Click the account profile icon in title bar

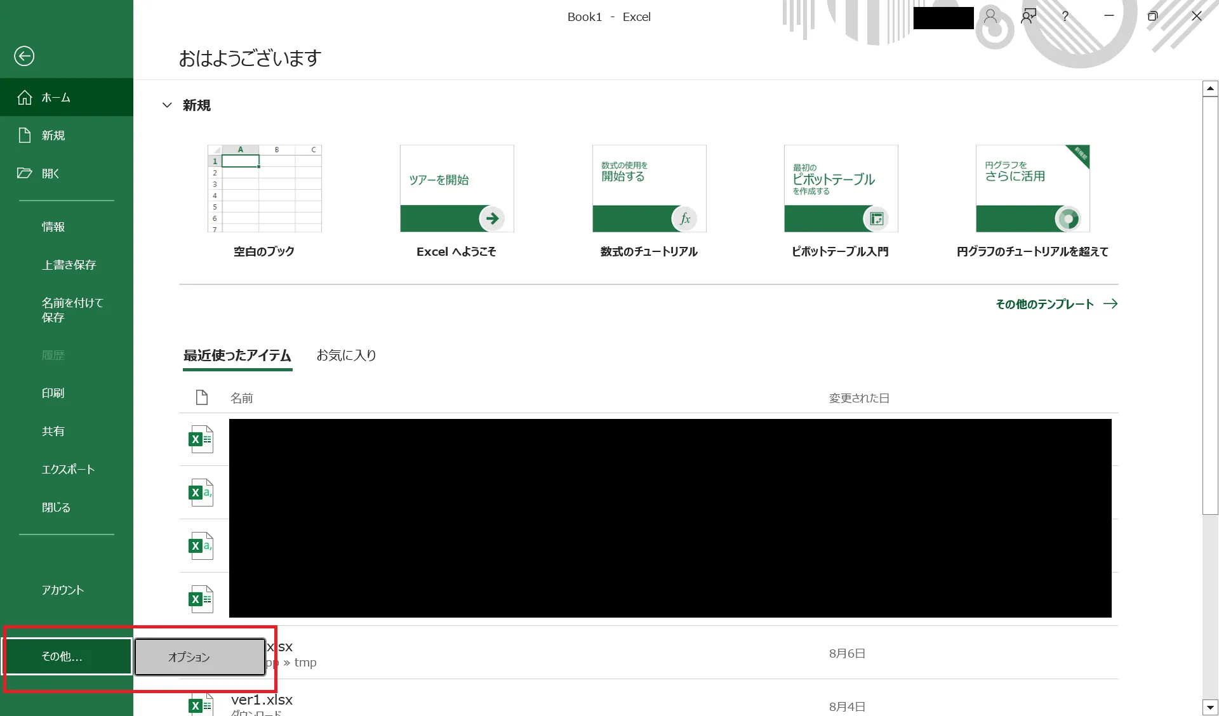tap(990, 17)
